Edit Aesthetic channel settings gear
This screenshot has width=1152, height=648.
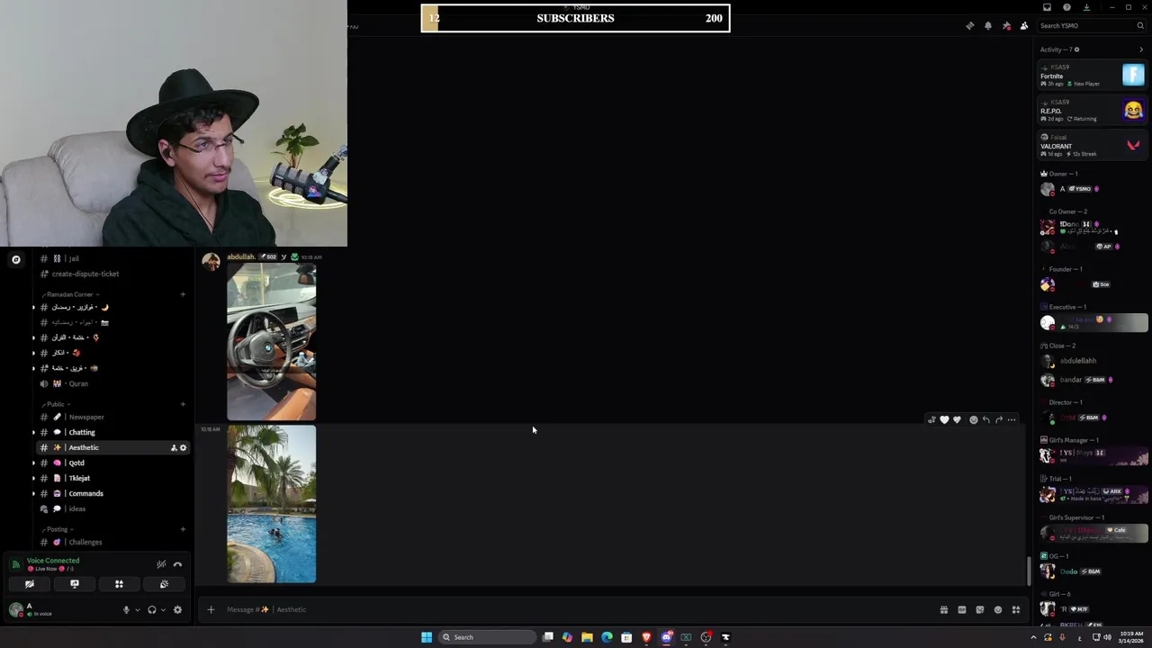coord(183,447)
